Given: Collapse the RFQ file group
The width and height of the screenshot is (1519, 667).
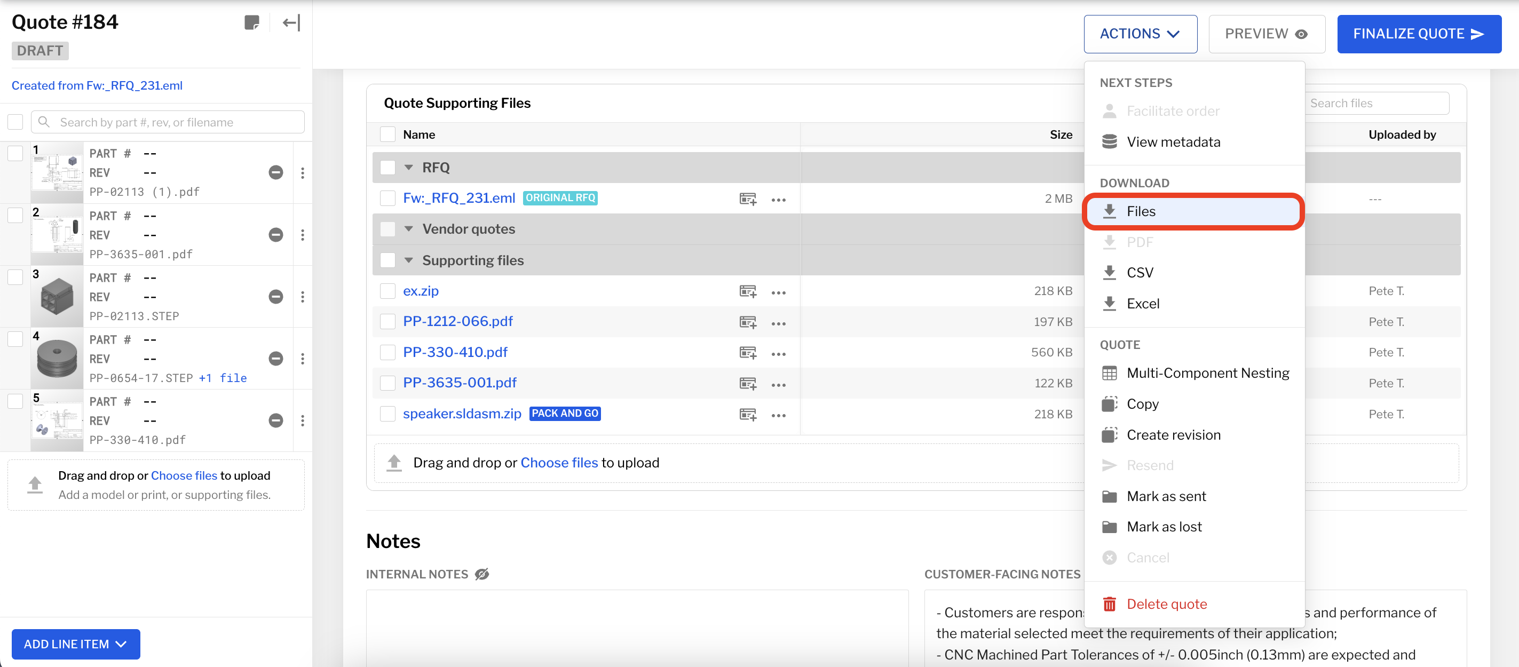Looking at the screenshot, I should (409, 167).
